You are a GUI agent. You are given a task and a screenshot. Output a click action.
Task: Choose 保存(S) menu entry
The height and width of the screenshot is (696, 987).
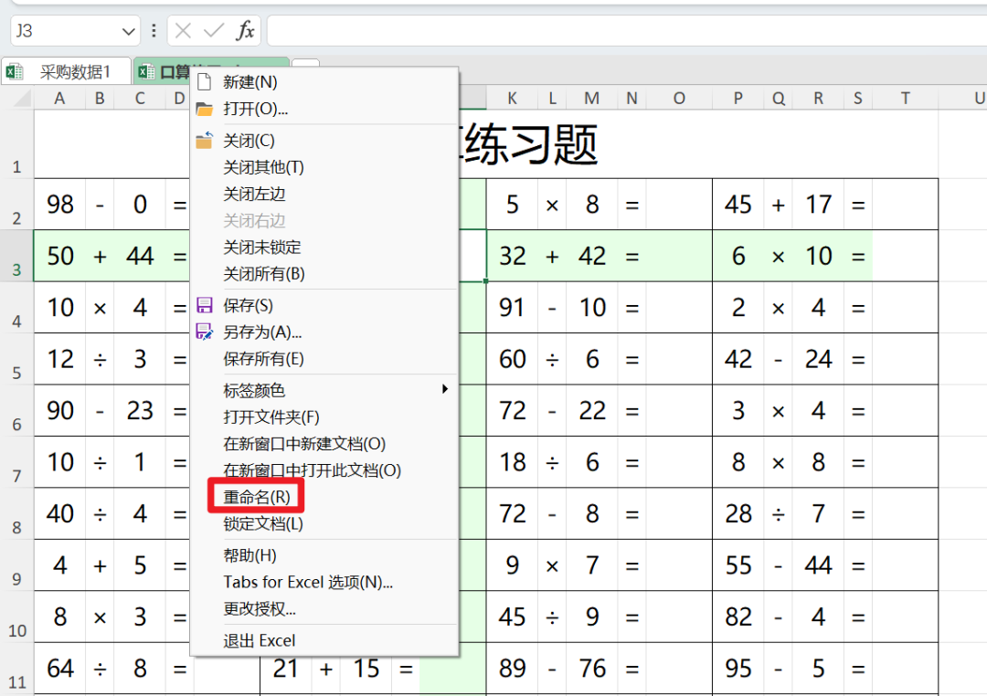[x=324, y=305]
